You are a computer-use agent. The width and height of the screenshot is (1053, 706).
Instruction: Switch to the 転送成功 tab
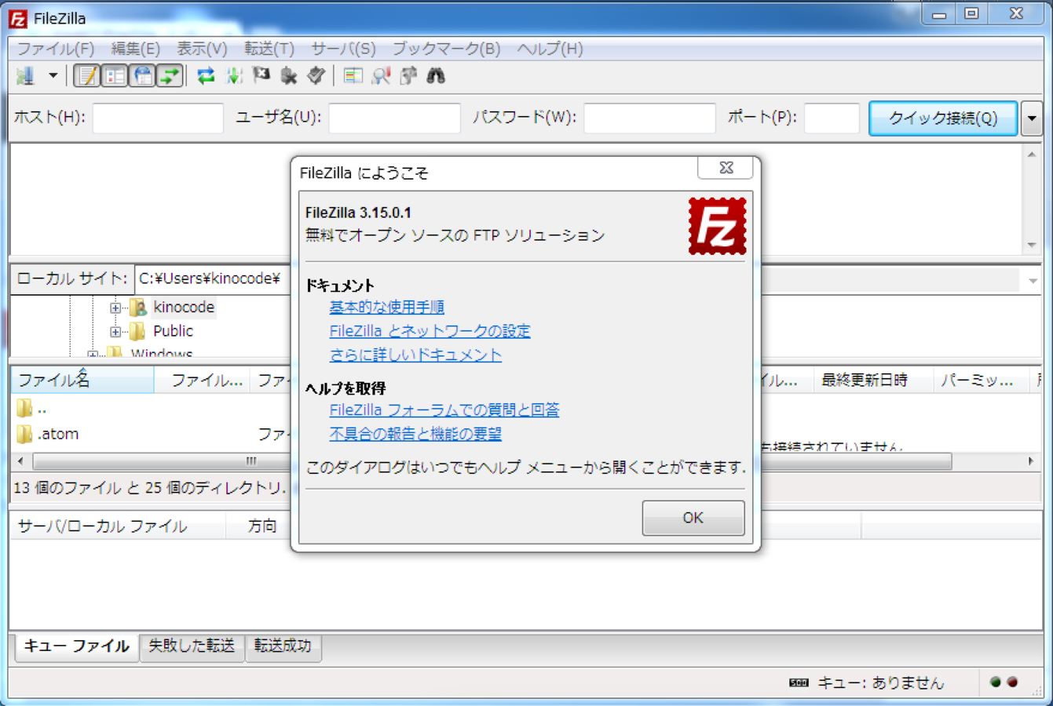(283, 646)
